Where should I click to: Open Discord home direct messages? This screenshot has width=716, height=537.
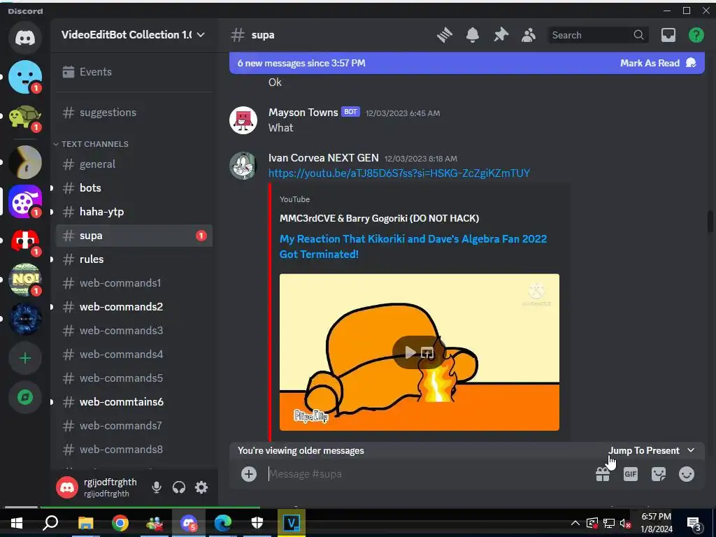[25, 38]
